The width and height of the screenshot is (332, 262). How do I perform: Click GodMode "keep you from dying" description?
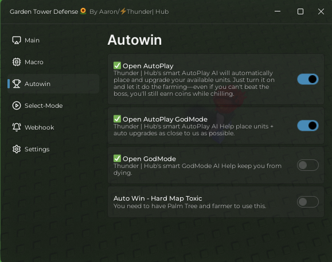click(197, 169)
